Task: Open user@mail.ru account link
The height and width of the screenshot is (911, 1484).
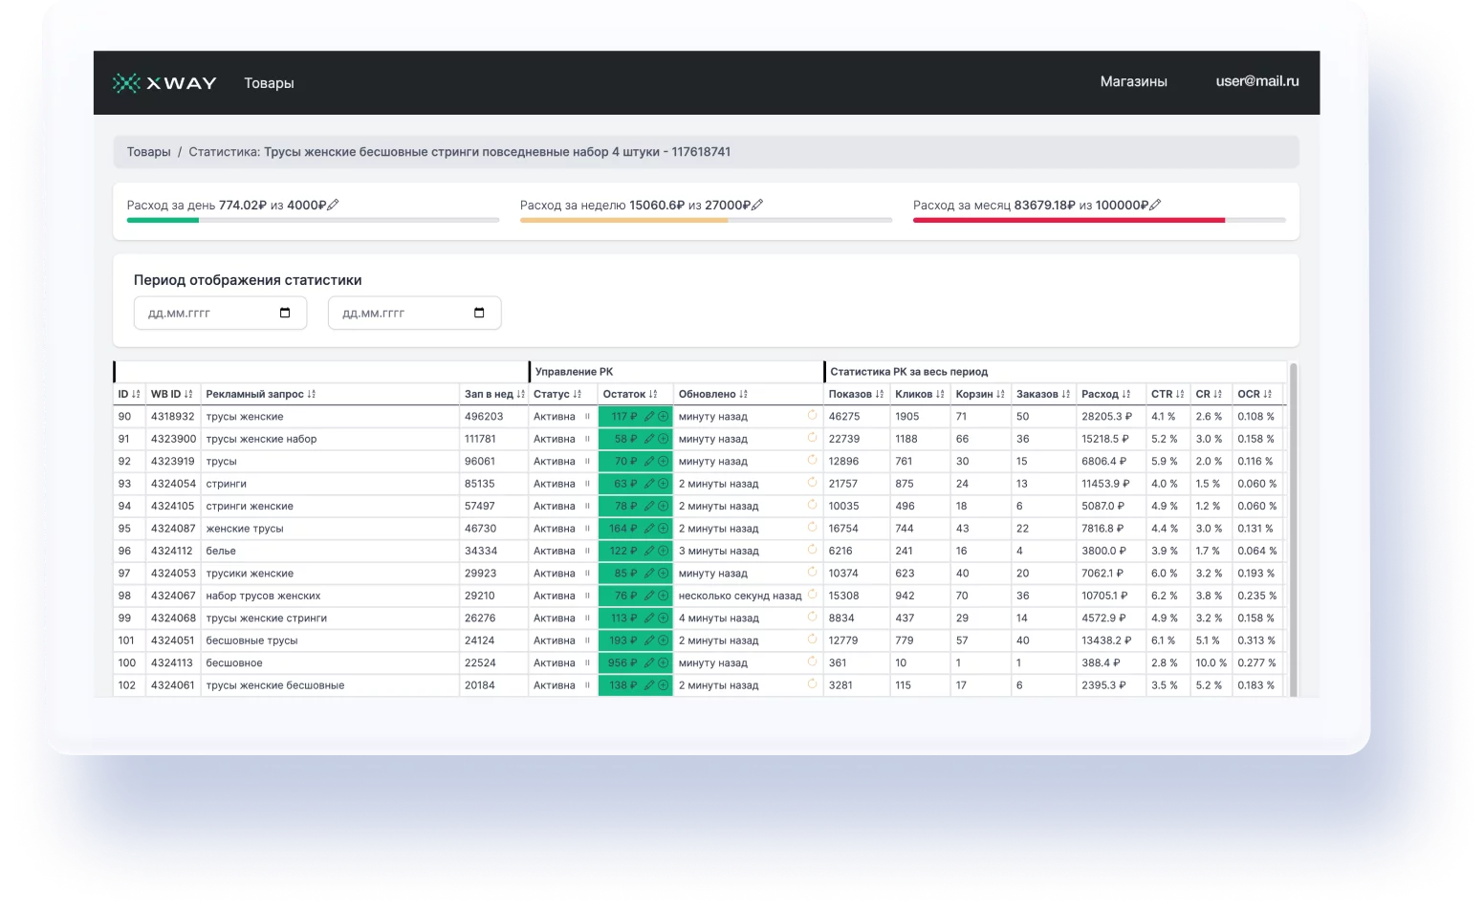Action: pos(1256,81)
